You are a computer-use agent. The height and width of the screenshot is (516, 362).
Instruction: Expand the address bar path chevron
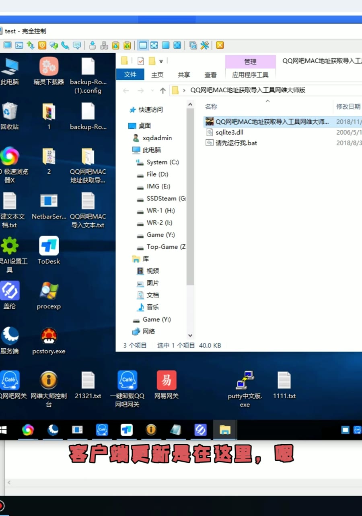tap(184, 90)
